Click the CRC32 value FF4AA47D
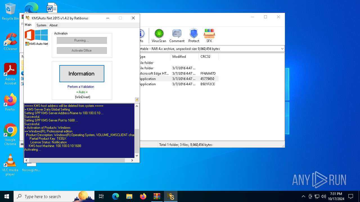This screenshot has height=202, width=360. click(208, 74)
